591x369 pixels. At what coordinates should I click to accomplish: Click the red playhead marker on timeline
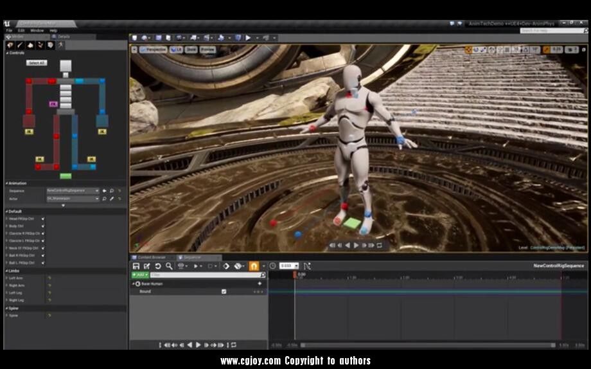click(295, 274)
